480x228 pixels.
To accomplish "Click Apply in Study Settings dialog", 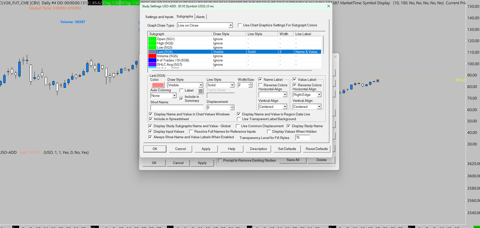I will pos(206,149).
